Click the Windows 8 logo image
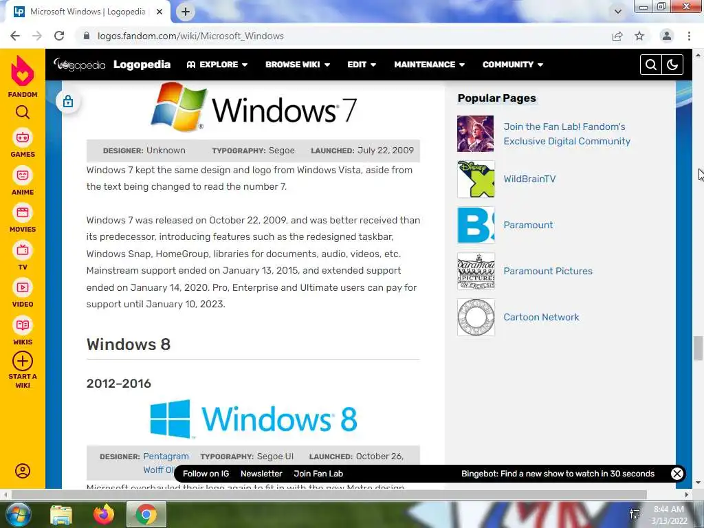The image size is (704, 528). pyautogui.click(x=254, y=419)
